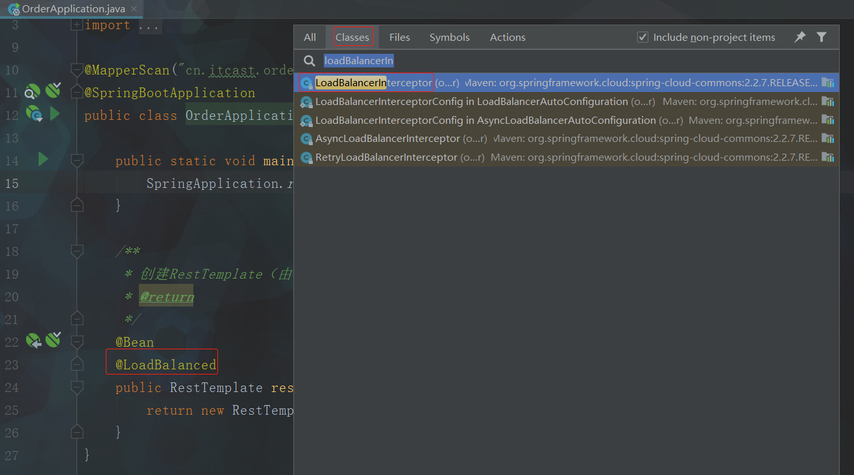Screen dimensions: 854x475
Task: Click line number 15 in the gutter
Action: [x=12, y=183]
